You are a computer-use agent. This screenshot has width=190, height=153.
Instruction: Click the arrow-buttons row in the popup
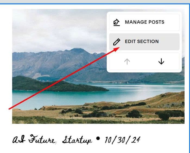[x=144, y=61]
